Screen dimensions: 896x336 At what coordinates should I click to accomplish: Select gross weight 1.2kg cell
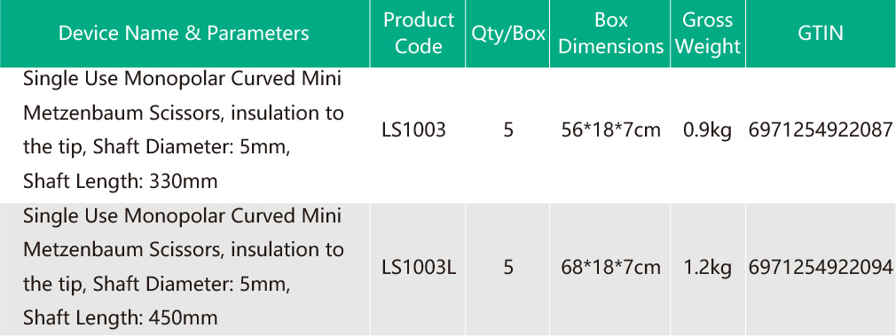coord(707,268)
